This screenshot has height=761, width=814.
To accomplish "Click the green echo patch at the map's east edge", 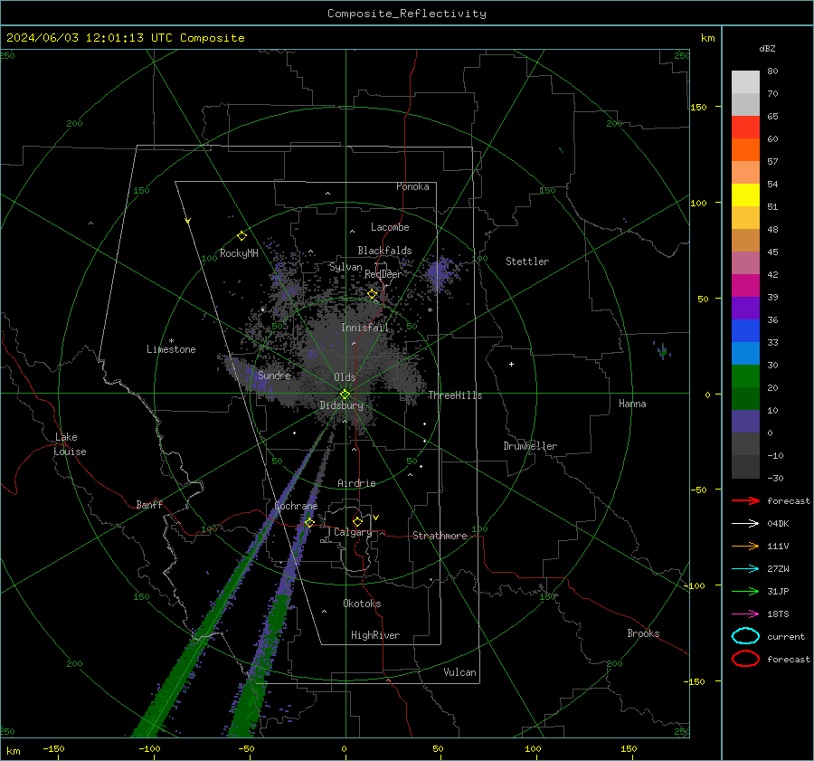I will click(662, 350).
